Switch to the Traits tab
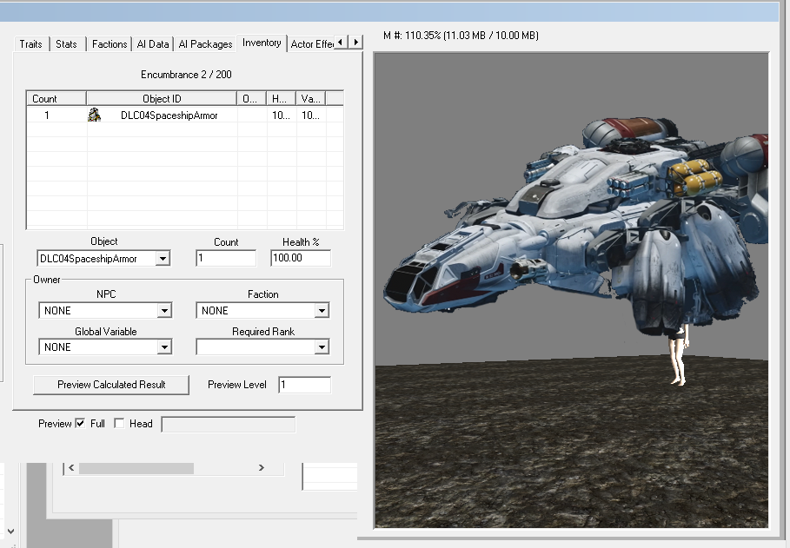 click(30, 44)
